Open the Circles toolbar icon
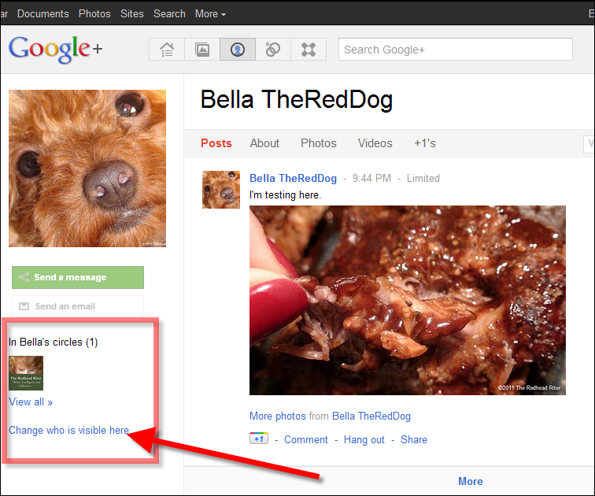 [x=273, y=50]
